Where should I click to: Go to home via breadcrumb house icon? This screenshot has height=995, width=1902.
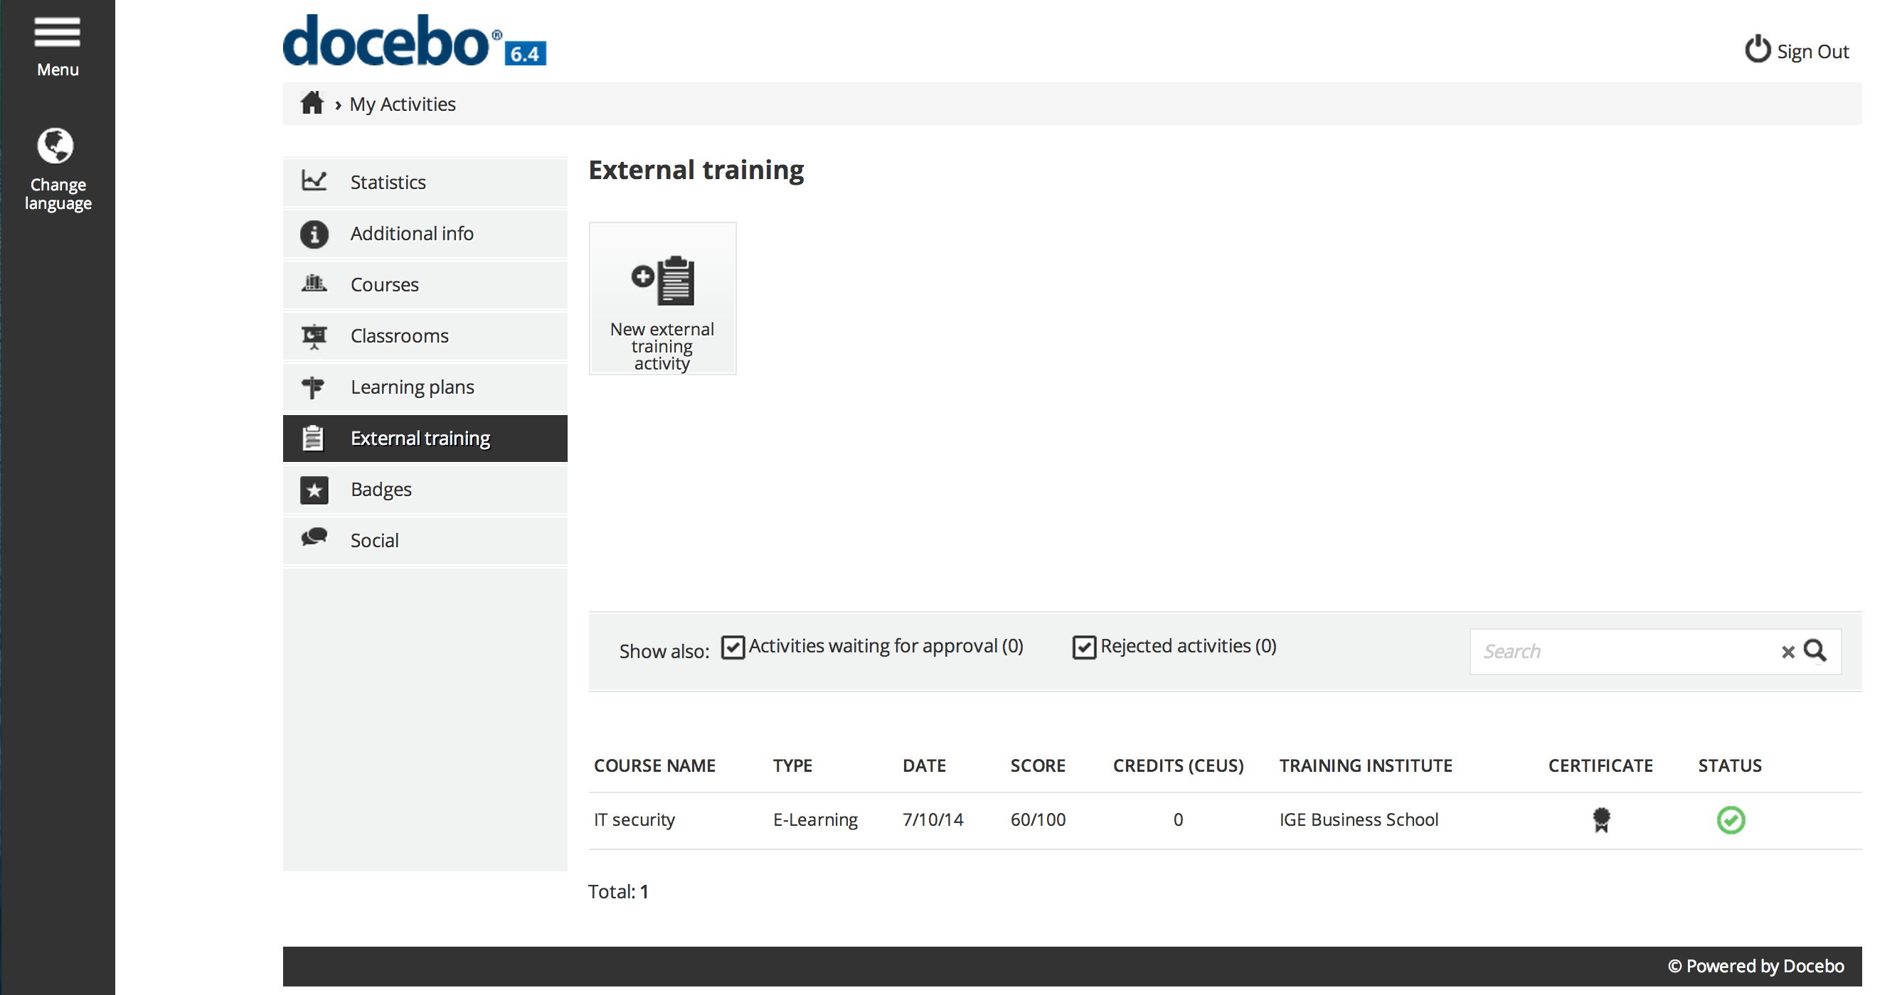click(312, 103)
